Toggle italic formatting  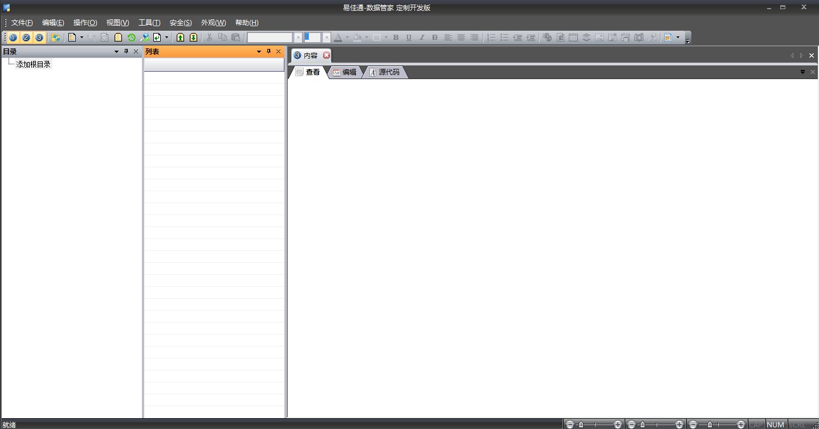click(x=422, y=38)
